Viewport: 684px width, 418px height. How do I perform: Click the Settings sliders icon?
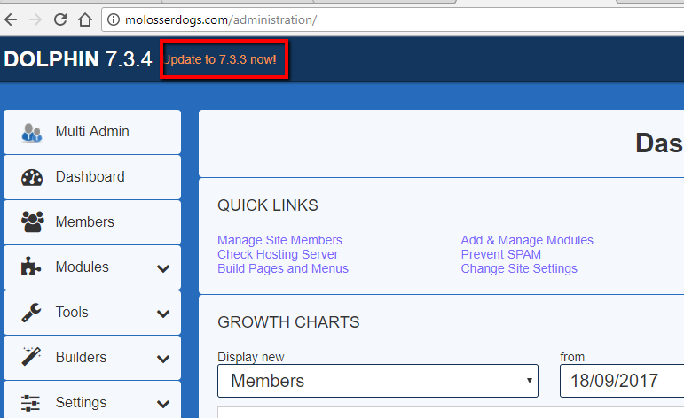[x=33, y=403]
